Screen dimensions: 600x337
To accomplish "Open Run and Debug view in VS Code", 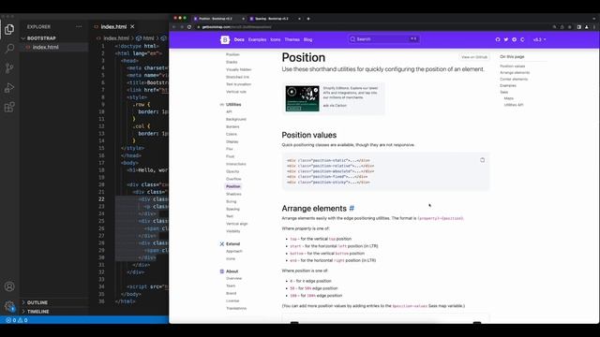I will 9,88.
